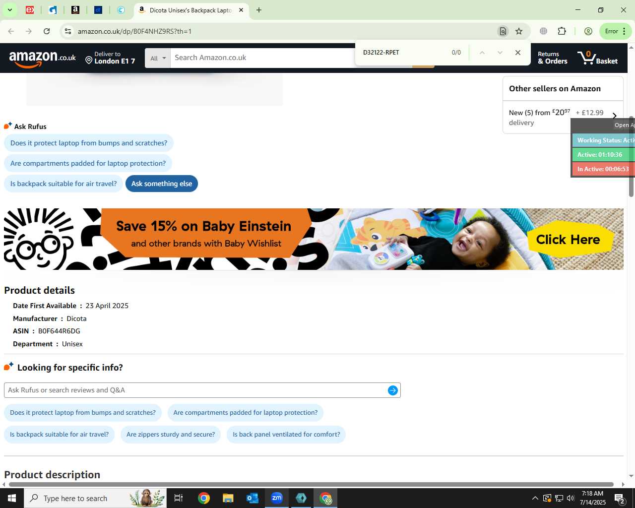The image size is (635, 508).
Task: Open the Windows Start menu
Action: coord(12,498)
